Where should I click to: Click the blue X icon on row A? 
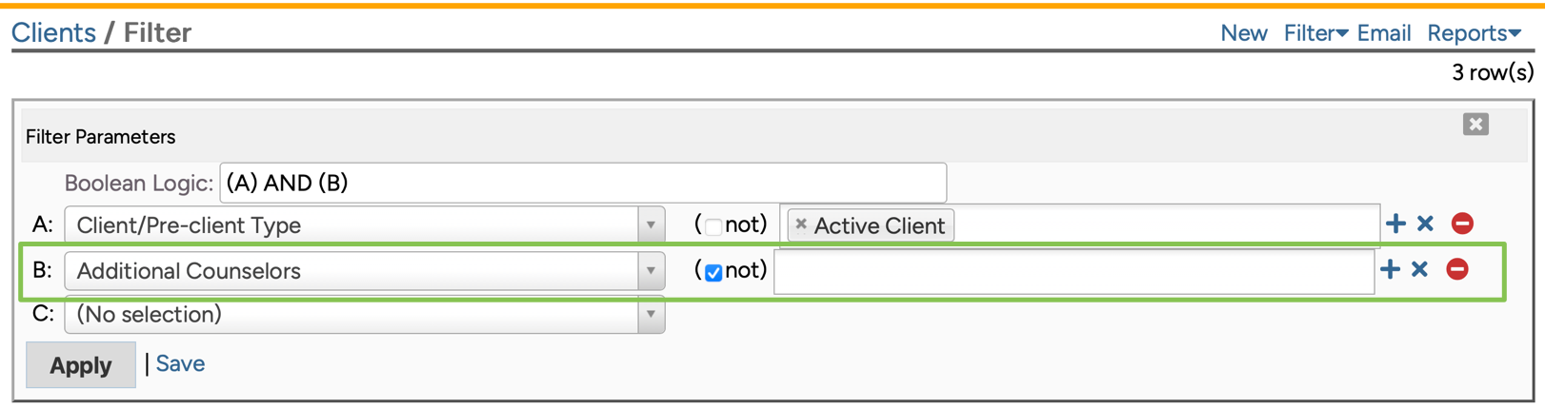tap(1425, 224)
